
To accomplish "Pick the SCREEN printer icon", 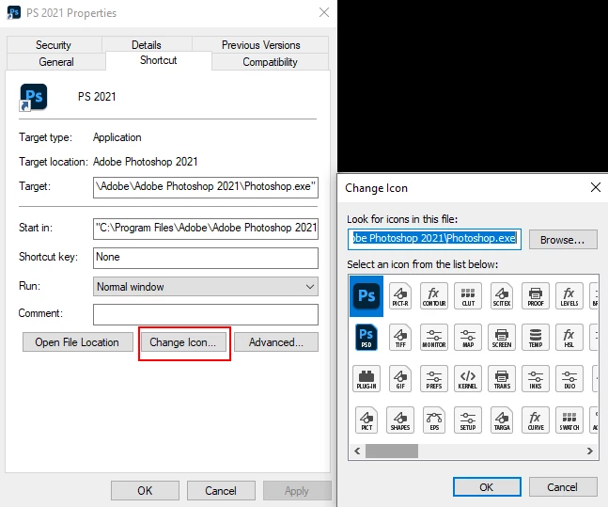I will pos(502,337).
